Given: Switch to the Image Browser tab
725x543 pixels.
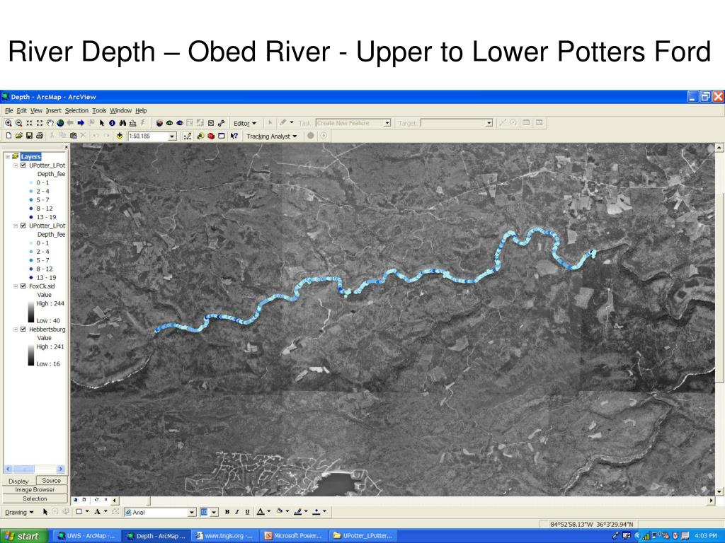Looking at the screenshot, I should (35, 489).
